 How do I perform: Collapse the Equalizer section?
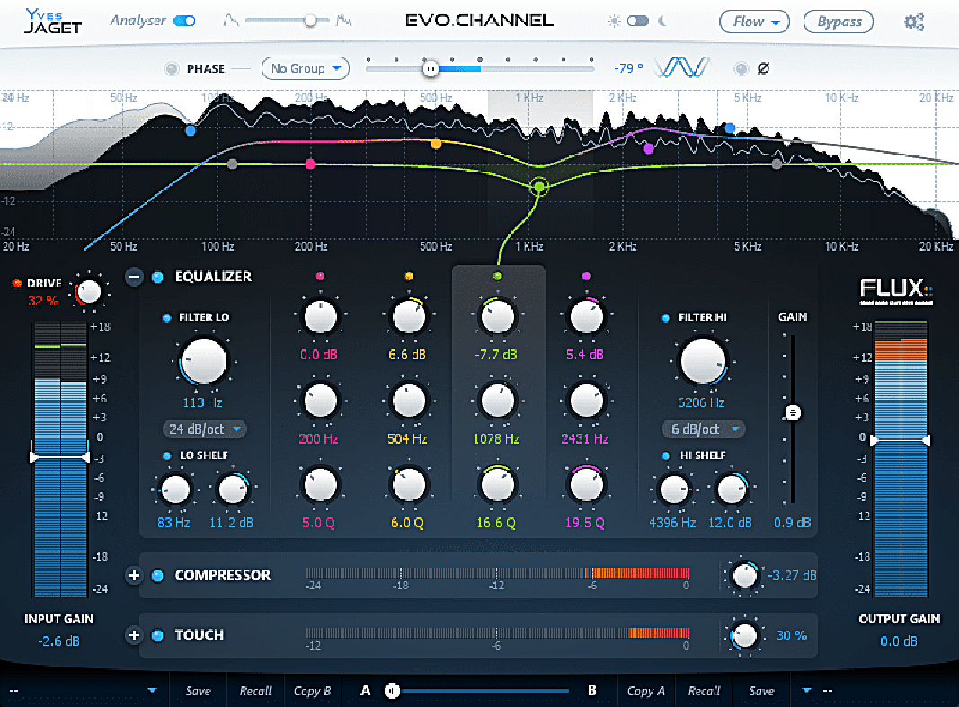pyautogui.click(x=134, y=277)
